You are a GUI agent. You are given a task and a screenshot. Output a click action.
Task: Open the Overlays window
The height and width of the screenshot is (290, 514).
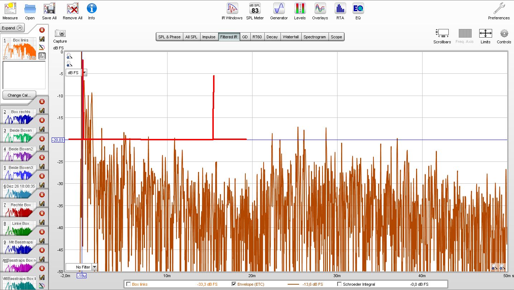click(x=320, y=11)
